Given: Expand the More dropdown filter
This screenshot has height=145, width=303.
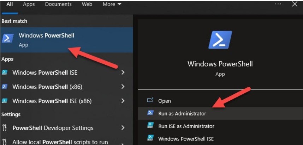Looking at the screenshot, I should [112, 4].
